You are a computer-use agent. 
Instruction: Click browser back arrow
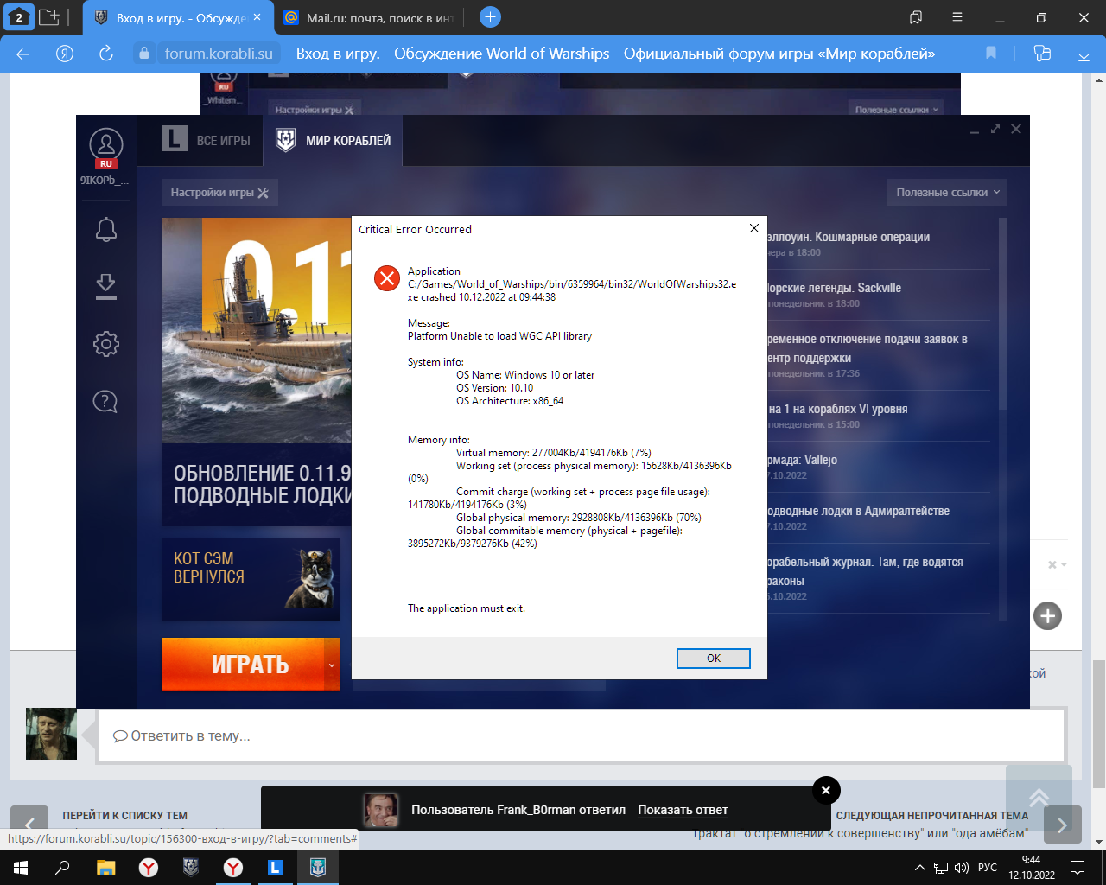coord(23,54)
